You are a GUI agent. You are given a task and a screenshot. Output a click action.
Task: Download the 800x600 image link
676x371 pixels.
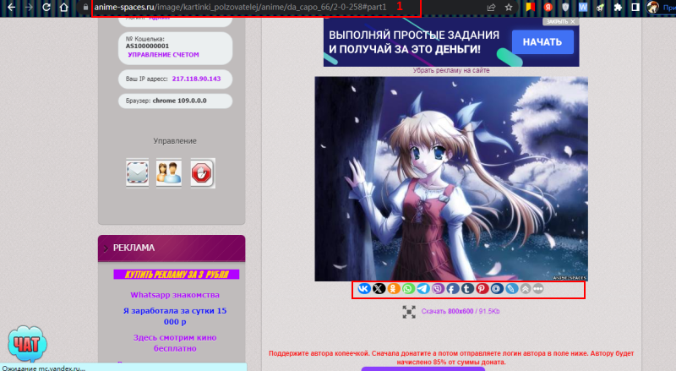point(449,312)
